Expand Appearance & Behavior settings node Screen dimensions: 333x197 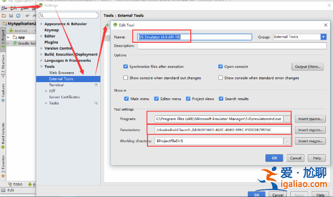(42, 24)
